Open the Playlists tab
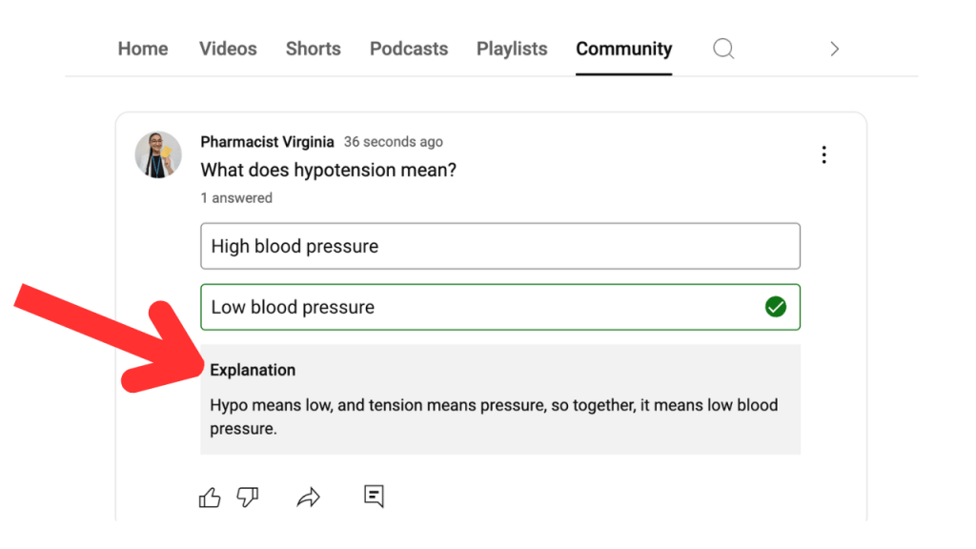The image size is (976, 549). (511, 49)
